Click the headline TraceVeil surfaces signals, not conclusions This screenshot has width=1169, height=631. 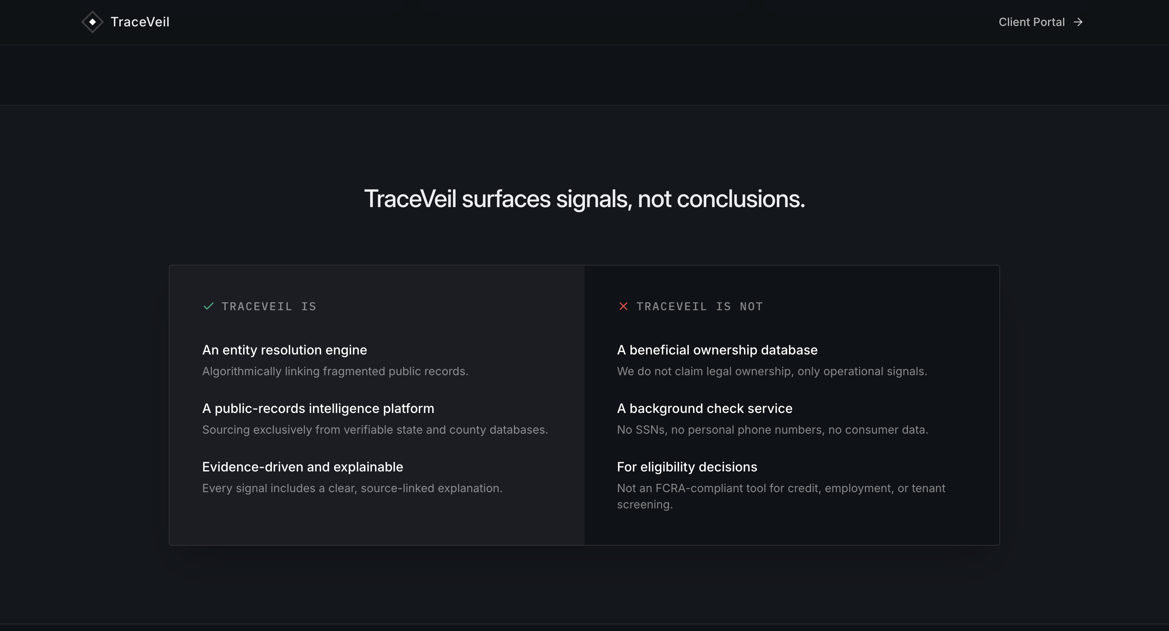584,199
